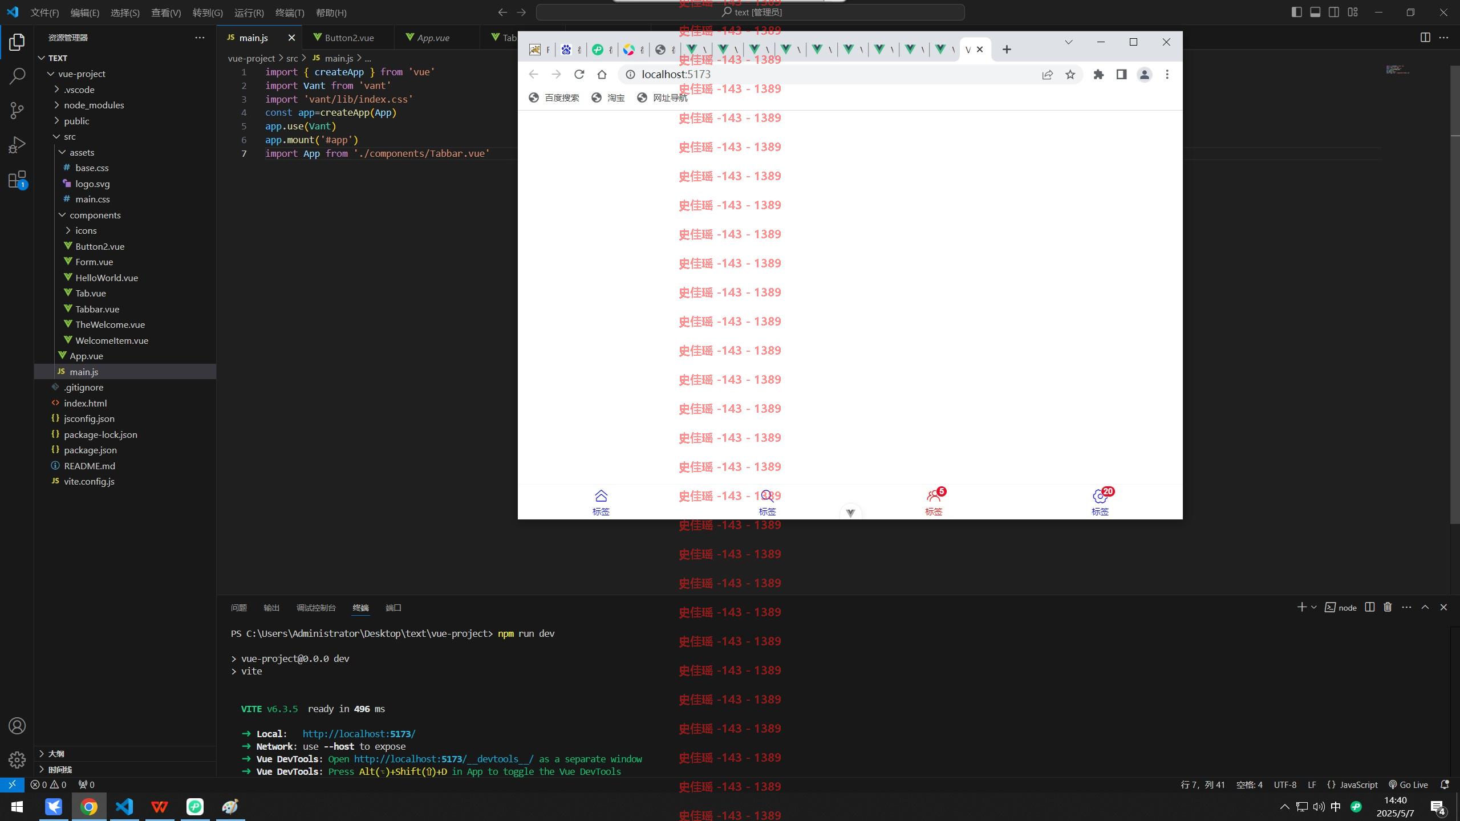Open the 终端(T) menu
This screenshot has width=1460, height=821.
[x=289, y=13]
